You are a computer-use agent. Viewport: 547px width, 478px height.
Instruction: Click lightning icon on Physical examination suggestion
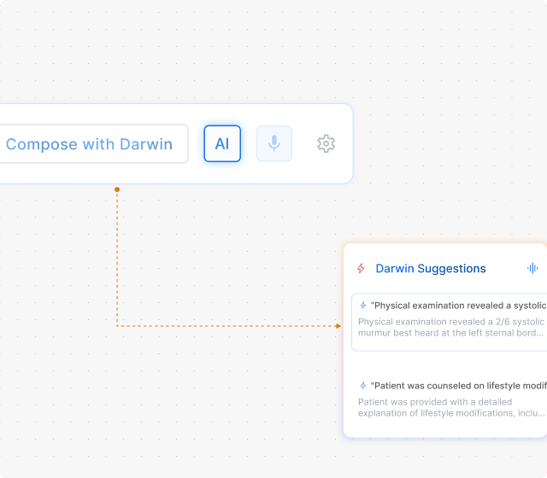(363, 306)
